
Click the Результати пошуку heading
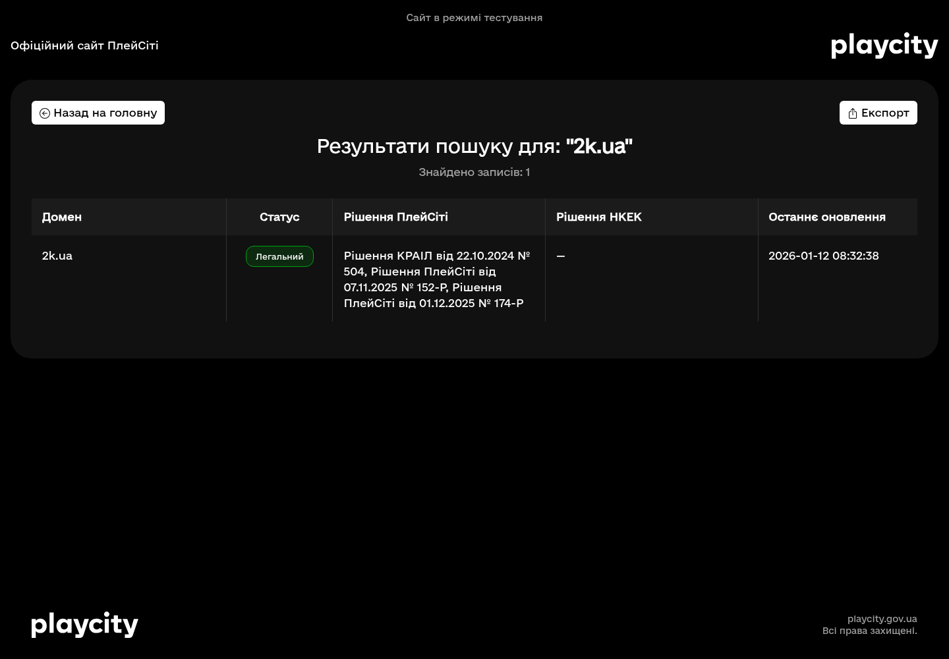point(474,146)
